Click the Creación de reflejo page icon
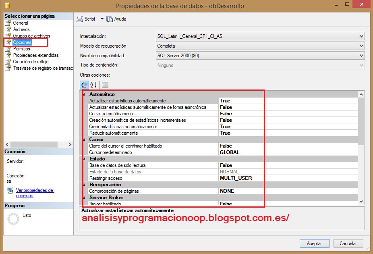The width and height of the screenshot is (373, 254). click(8, 61)
